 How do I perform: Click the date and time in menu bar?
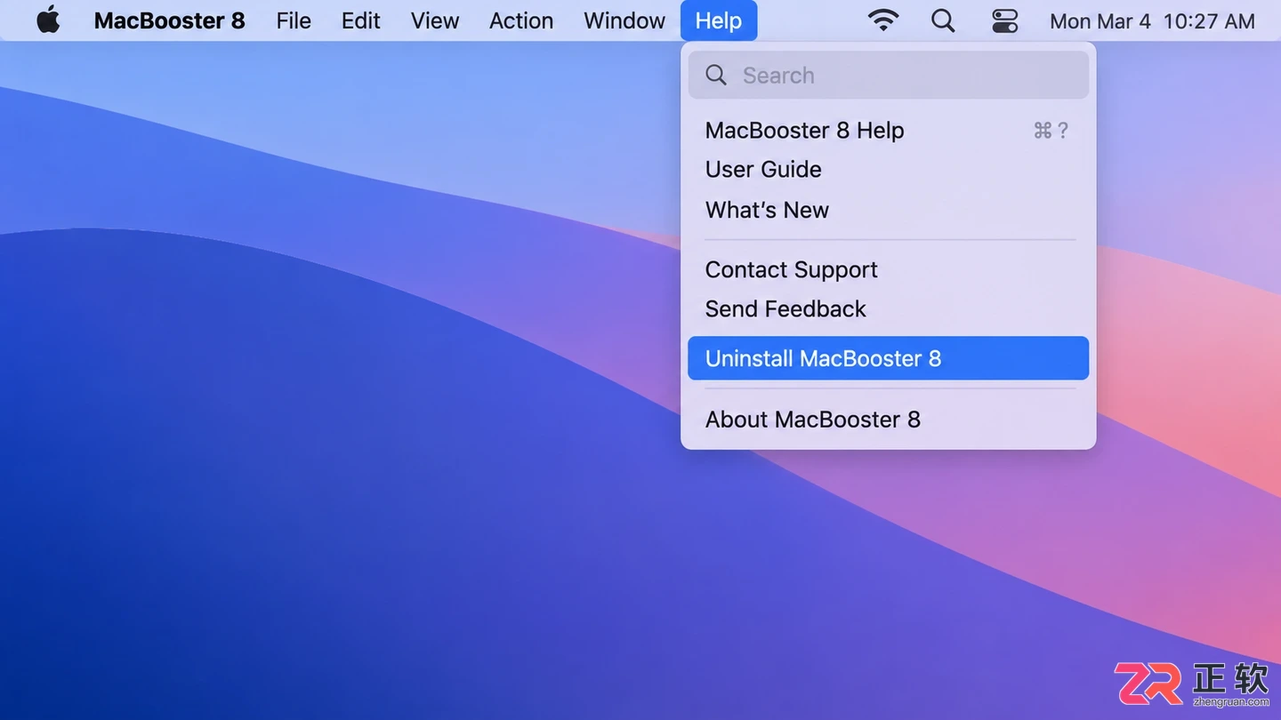[1152, 20]
